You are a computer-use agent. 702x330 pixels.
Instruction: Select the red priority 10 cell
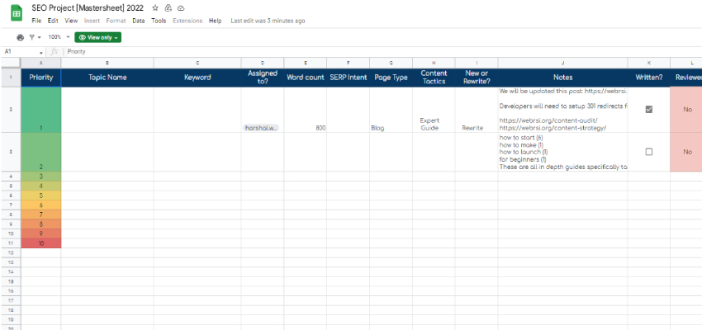40,243
